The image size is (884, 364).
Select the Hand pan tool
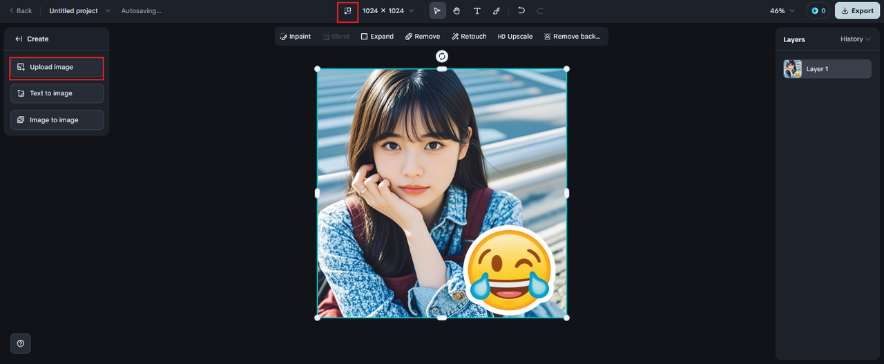[457, 11]
